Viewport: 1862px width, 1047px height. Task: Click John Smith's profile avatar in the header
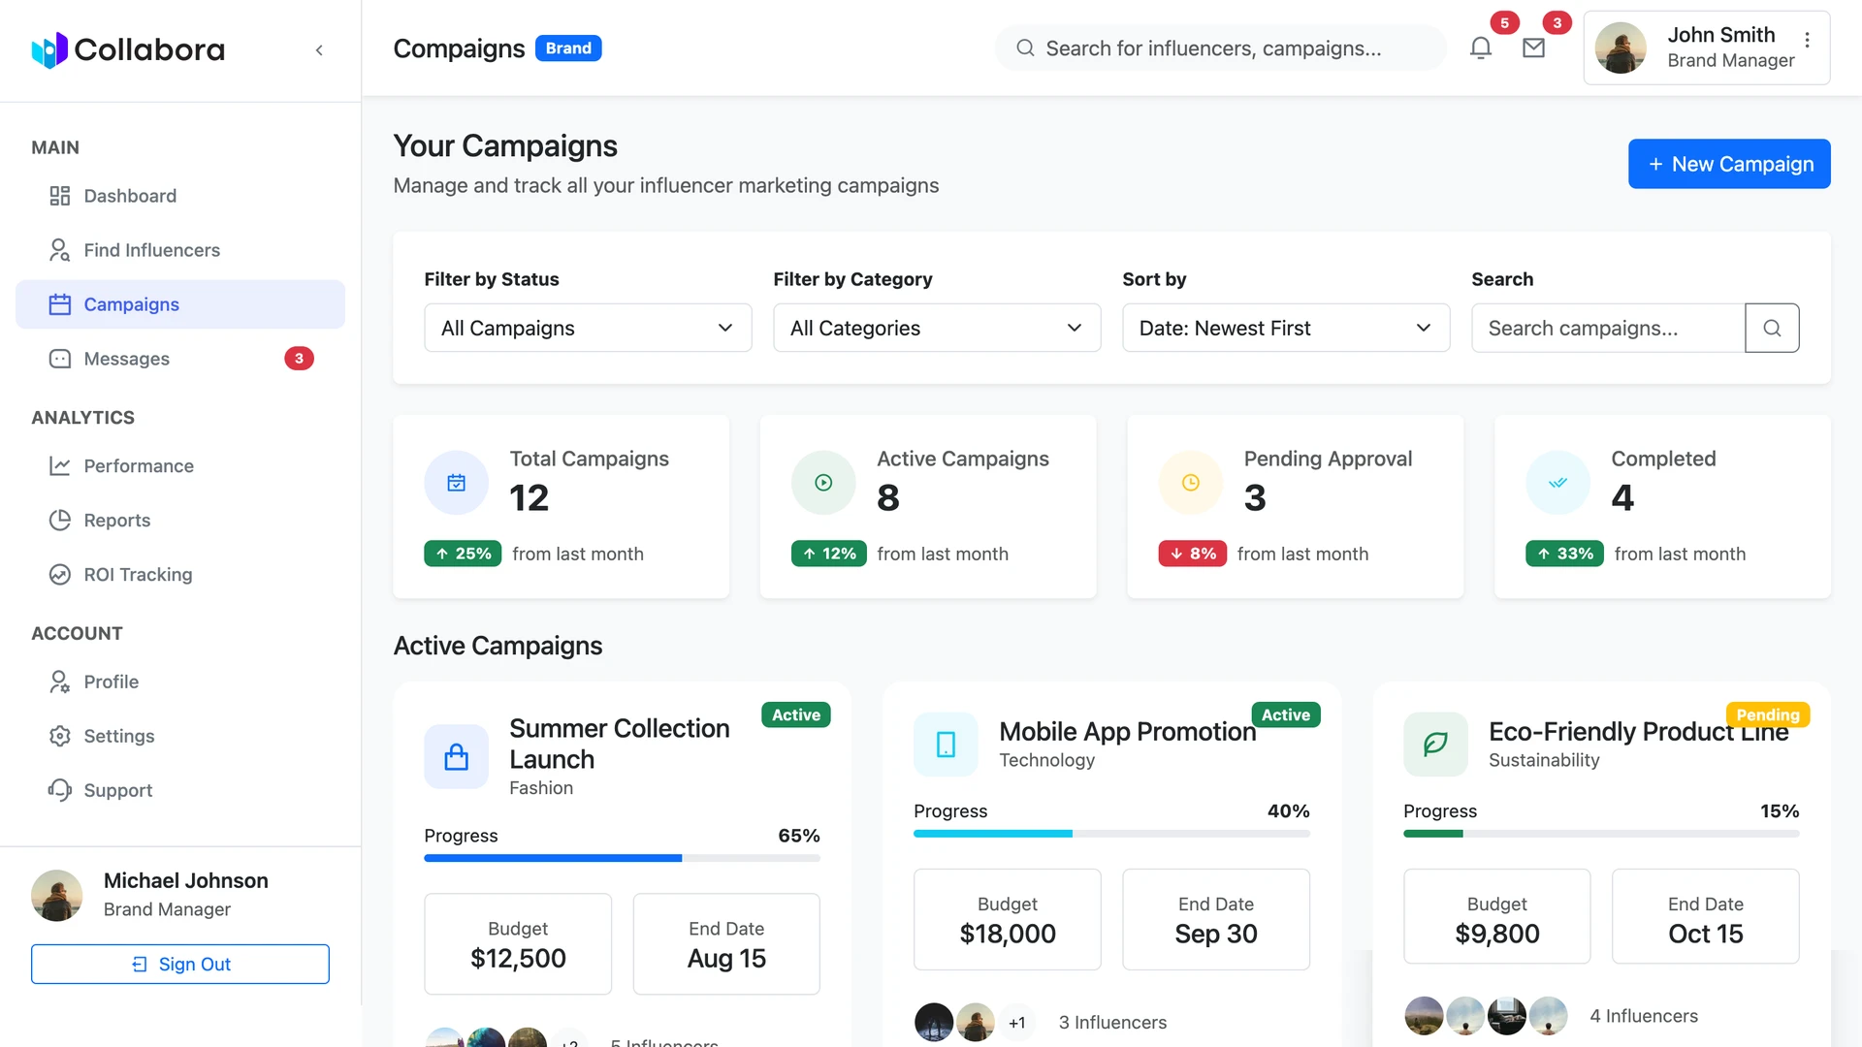coord(1621,48)
